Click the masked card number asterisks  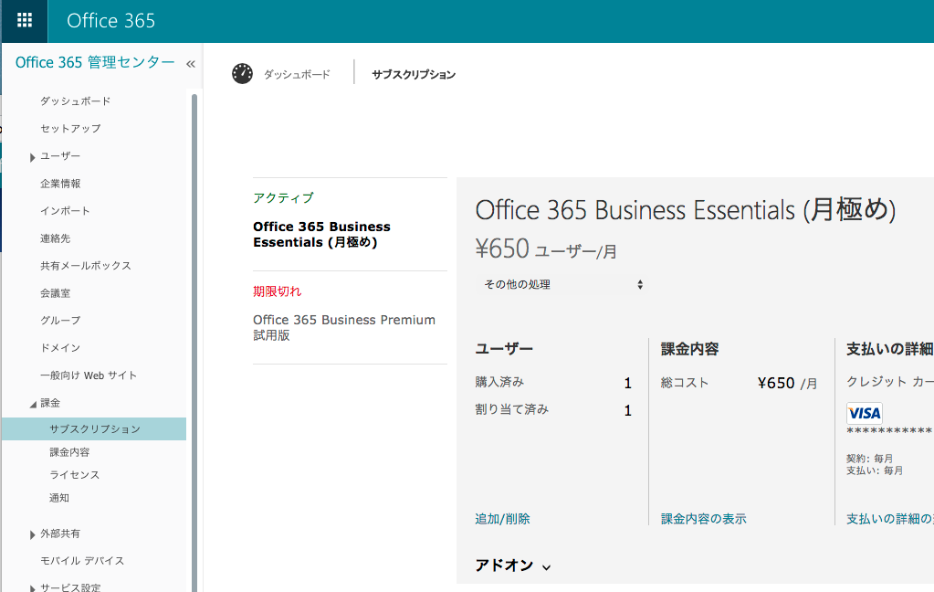point(890,430)
